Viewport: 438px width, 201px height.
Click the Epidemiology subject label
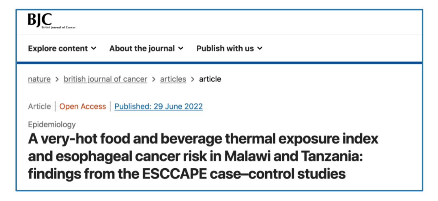coord(52,125)
